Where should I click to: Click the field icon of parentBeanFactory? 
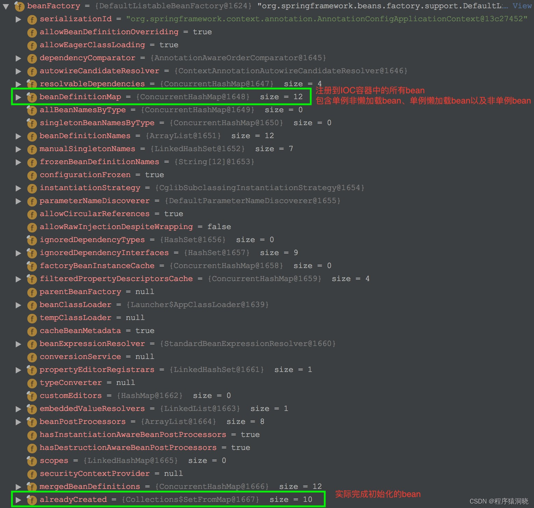(32, 292)
